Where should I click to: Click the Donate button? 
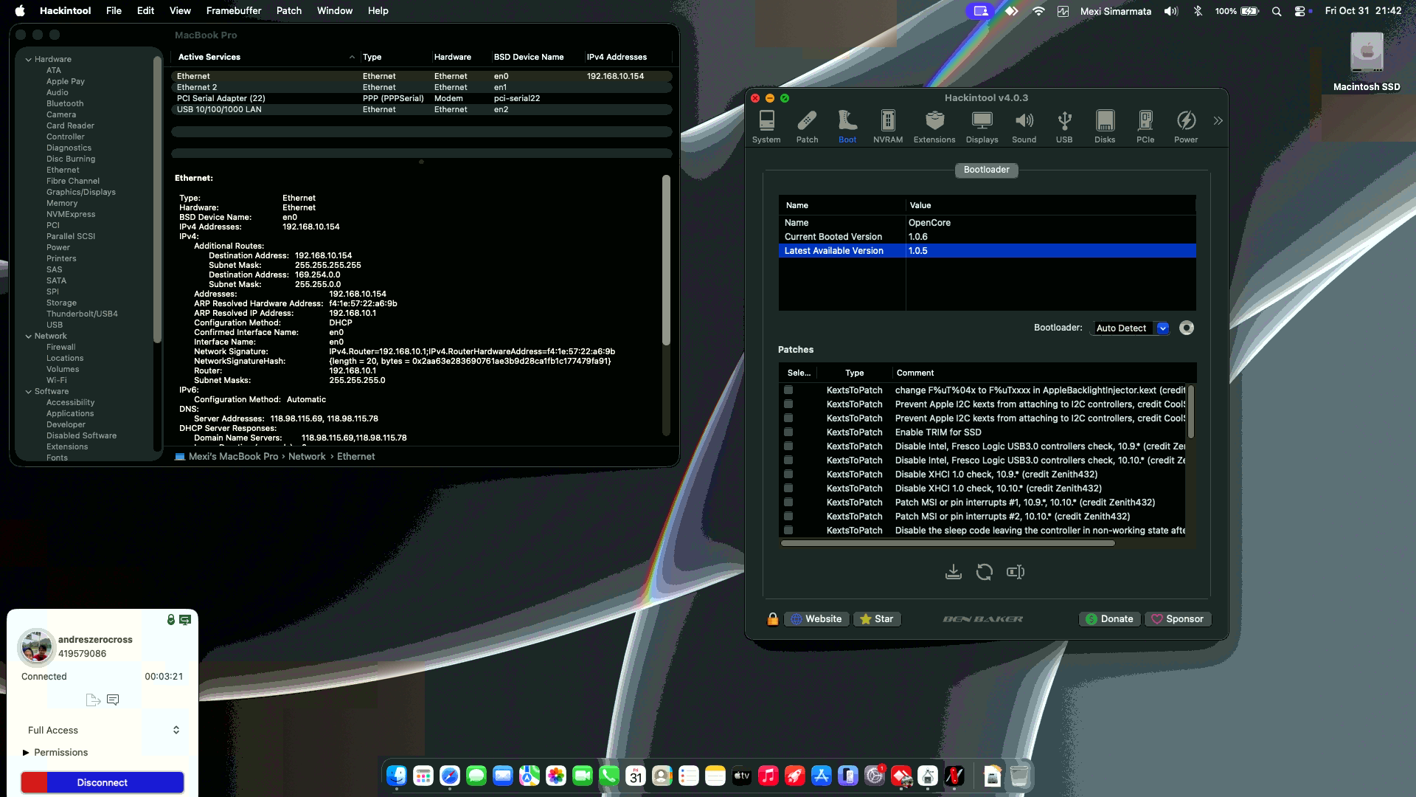(1109, 619)
